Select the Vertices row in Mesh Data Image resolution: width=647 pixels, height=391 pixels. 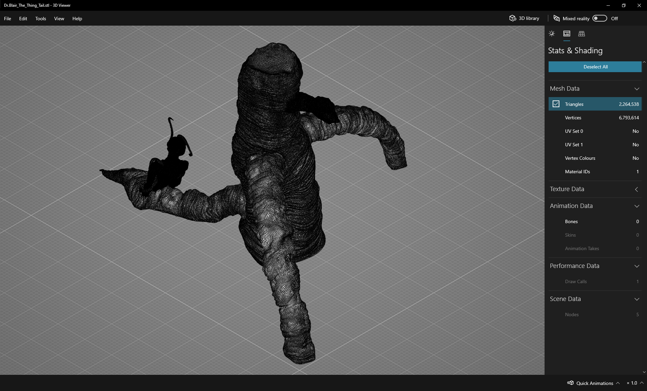point(595,118)
